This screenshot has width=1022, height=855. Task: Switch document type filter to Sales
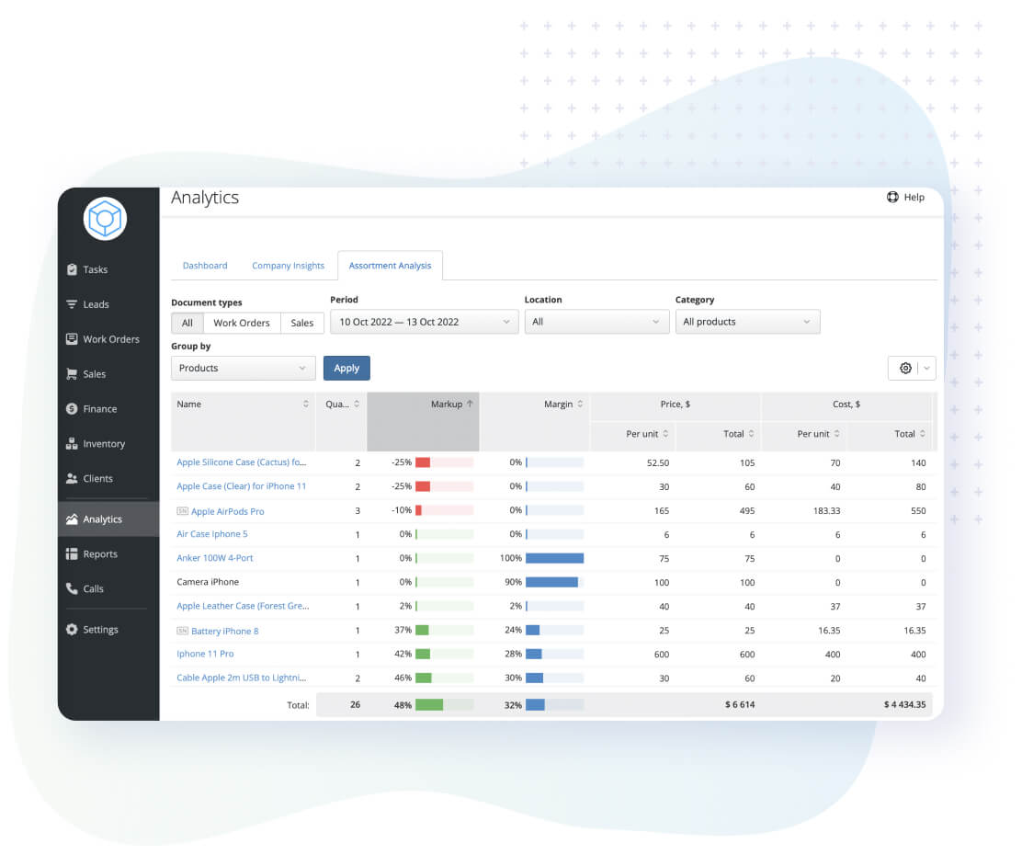tap(302, 323)
